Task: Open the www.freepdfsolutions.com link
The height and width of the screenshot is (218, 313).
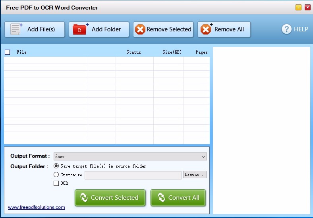Action: point(37,207)
